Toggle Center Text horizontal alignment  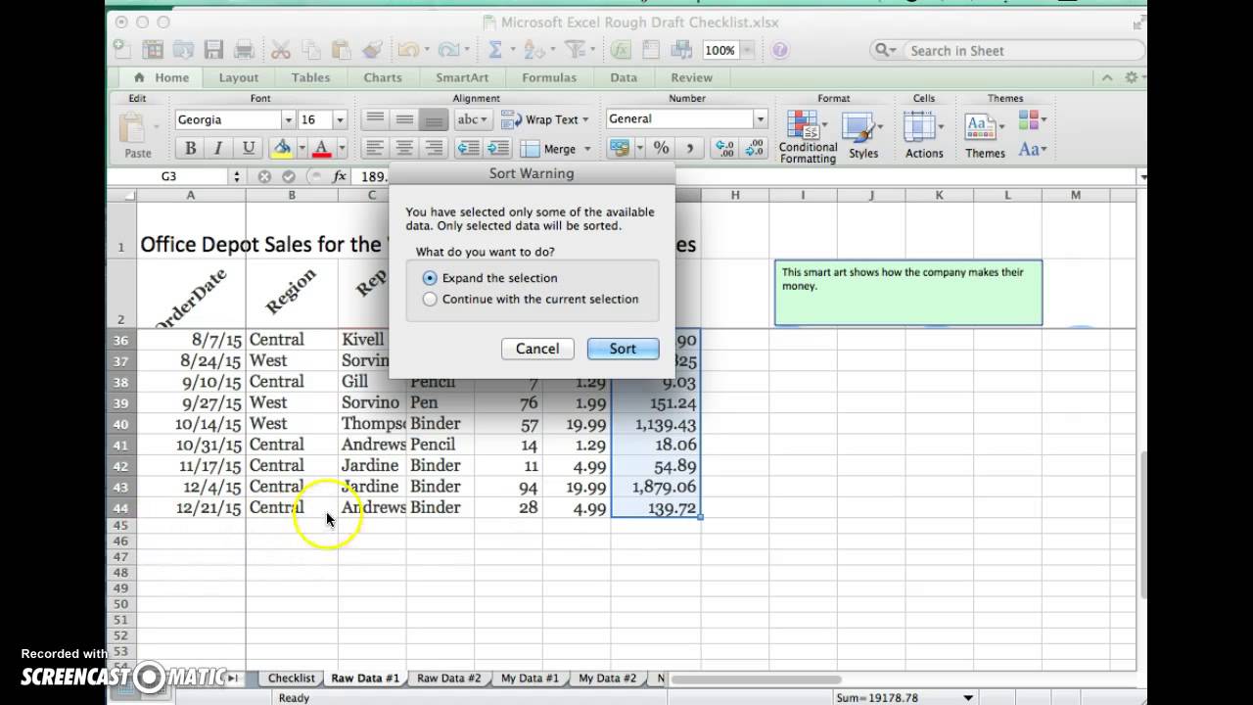coord(403,148)
